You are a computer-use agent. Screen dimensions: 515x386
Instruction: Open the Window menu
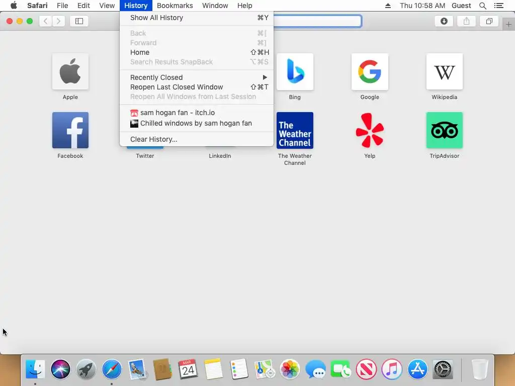[215, 6]
